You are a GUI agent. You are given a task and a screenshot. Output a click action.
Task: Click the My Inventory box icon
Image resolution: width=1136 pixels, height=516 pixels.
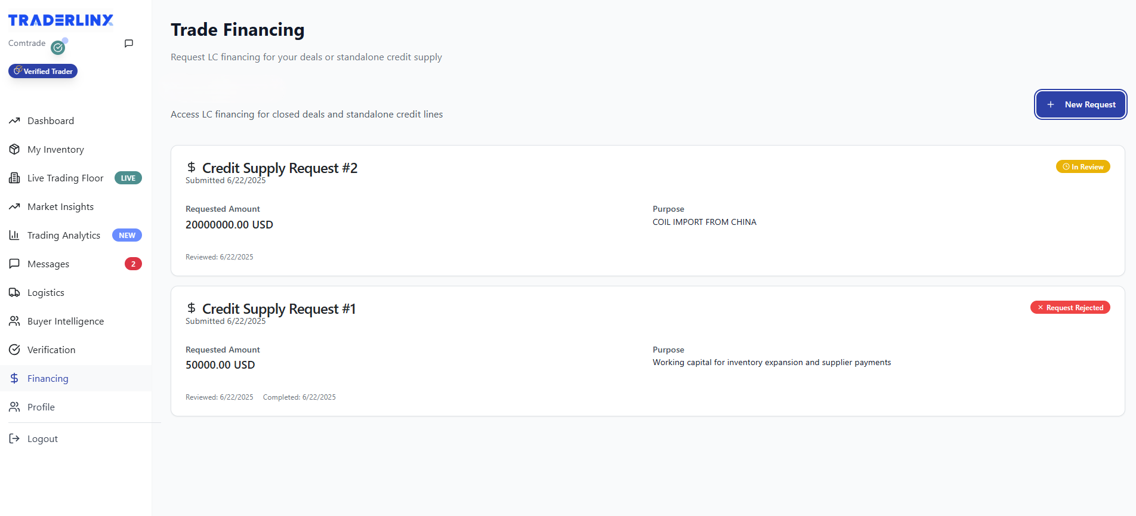click(x=14, y=149)
